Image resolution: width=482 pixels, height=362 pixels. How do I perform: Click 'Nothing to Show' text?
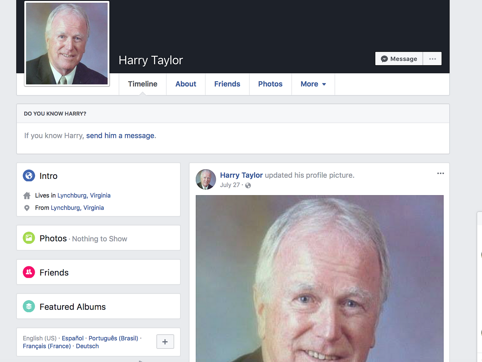coord(99,239)
